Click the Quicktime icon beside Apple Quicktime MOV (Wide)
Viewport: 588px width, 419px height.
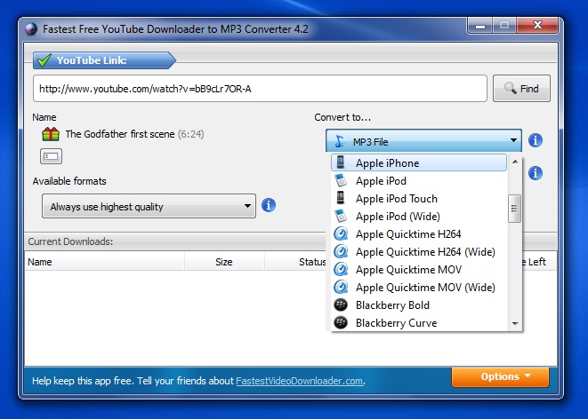pos(341,287)
